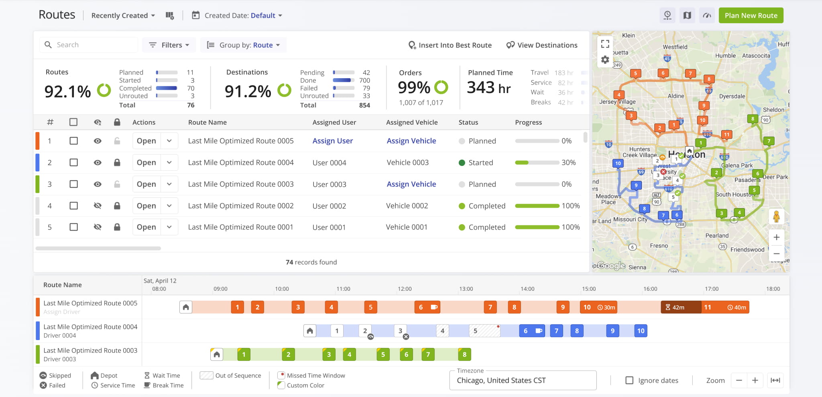Zoom in on the map with plus

pyautogui.click(x=776, y=237)
